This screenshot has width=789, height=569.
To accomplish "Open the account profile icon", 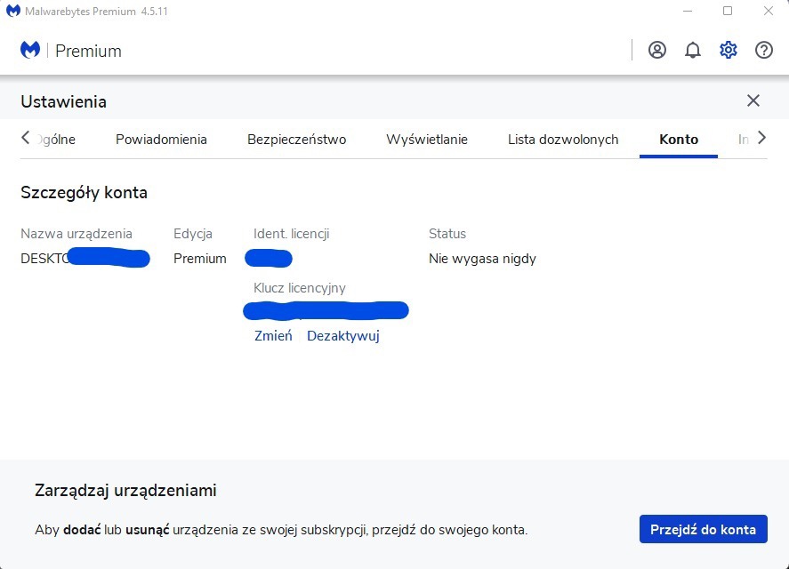I will [657, 50].
